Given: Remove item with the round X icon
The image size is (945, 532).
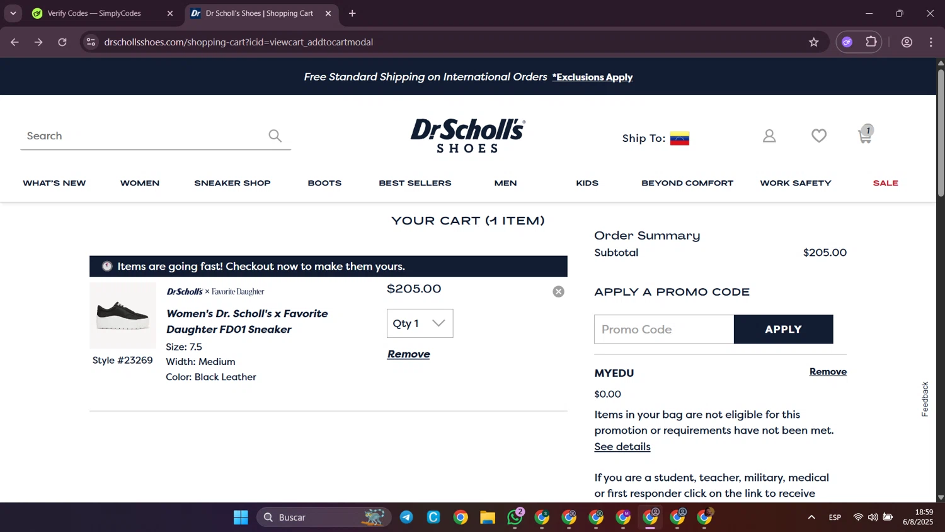Looking at the screenshot, I should (558, 291).
